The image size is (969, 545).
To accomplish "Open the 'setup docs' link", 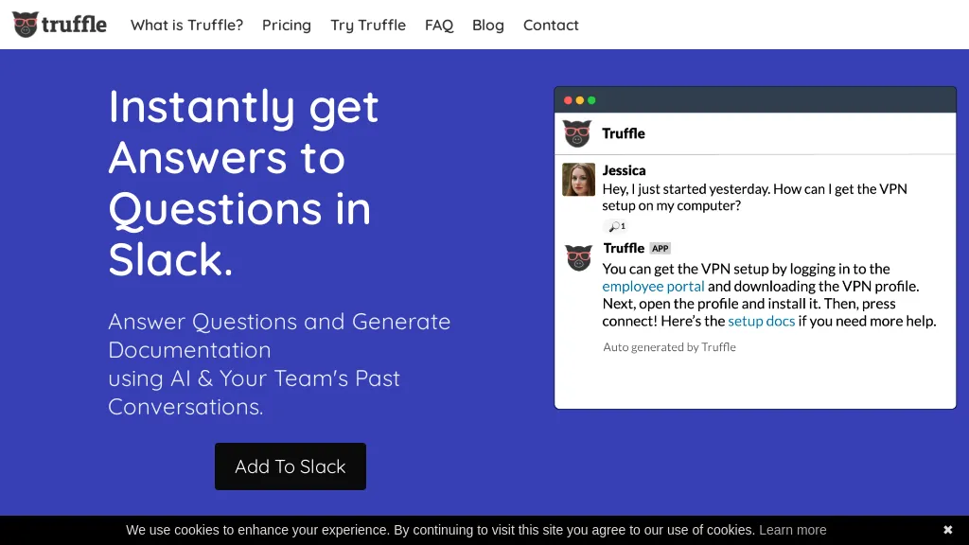I will pyautogui.click(x=761, y=321).
